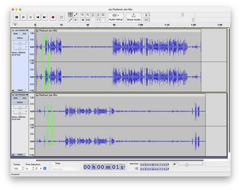Click the Undo arrow icon
This screenshot has width=241, height=190.
[x=98, y=20]
